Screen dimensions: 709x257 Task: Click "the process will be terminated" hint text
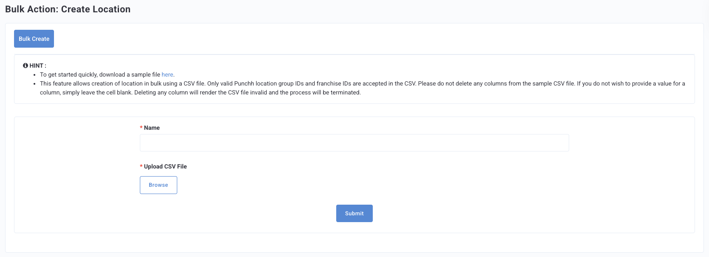320,92
